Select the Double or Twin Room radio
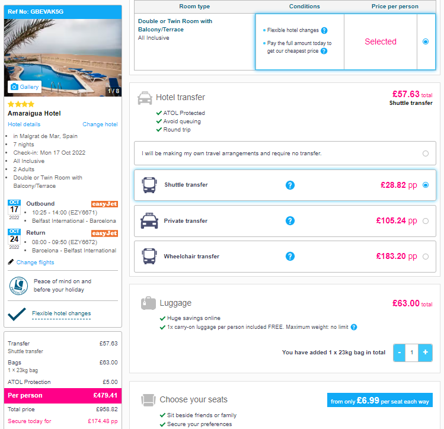Viewport: 444px width, 429px height. [425, 41]
